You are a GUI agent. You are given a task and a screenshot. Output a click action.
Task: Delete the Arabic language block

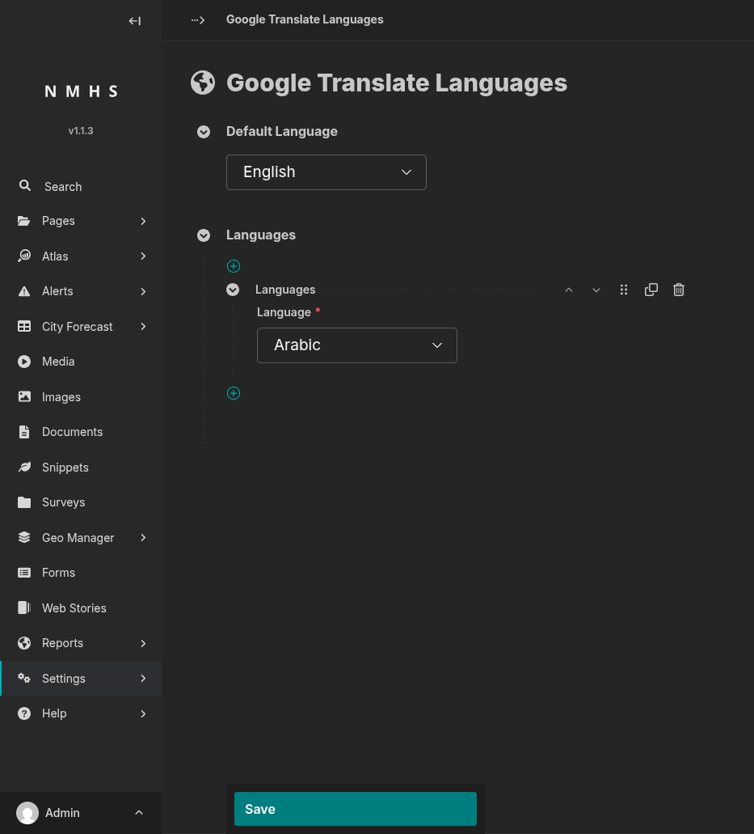click(x=679, y=290)
